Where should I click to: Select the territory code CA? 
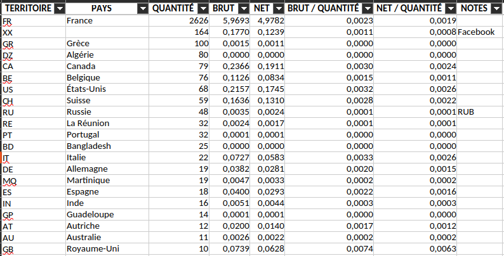point(33,67)
